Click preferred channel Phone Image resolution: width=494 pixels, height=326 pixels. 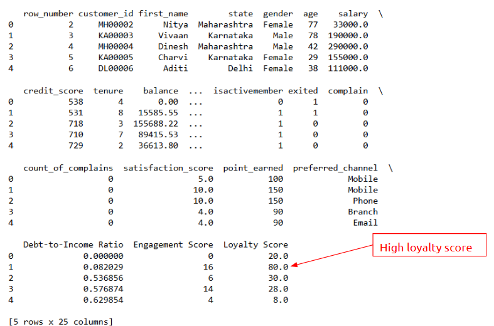point(365,201)
